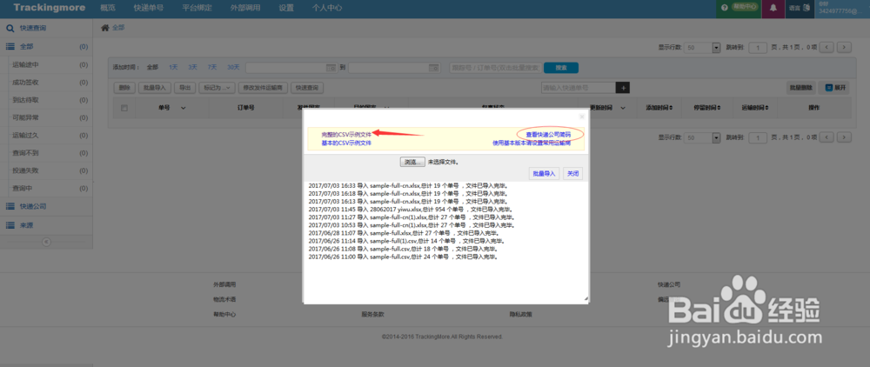
Task: Click the 帮助中心 button in header
Action: pos(746,7)
